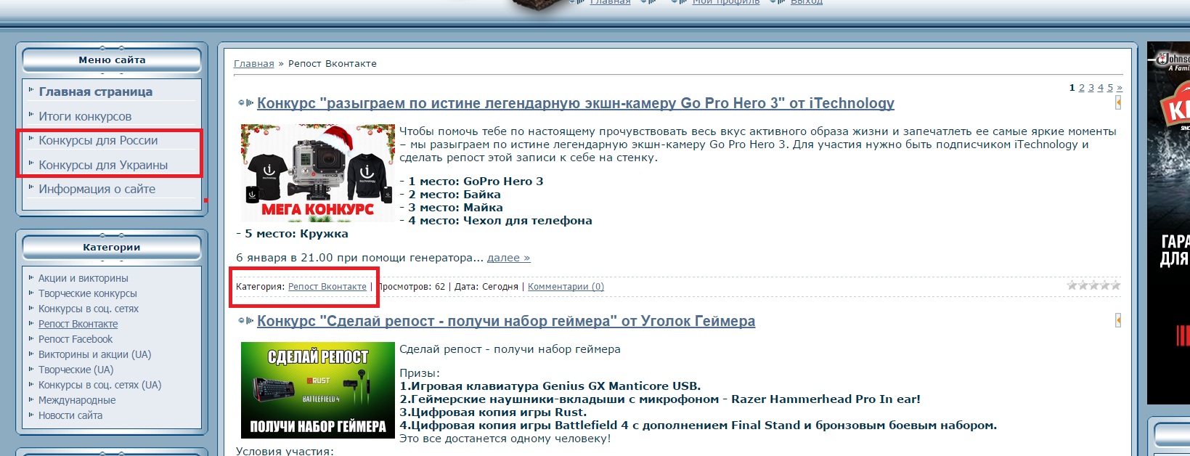The image size is (1190, 456).
Task: Click the далее » read-more link
Action: 508,258
